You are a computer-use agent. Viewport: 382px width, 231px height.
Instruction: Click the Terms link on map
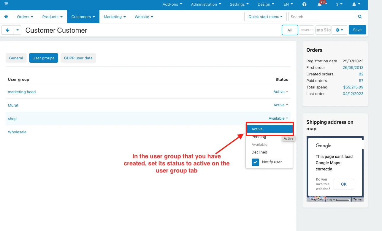(x=357, y=200)
